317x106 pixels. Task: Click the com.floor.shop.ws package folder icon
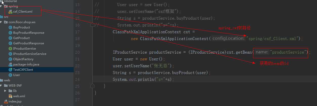coord(6,22)
